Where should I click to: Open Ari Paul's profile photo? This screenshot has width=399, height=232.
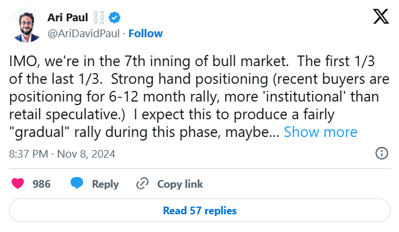coord(27,25)
